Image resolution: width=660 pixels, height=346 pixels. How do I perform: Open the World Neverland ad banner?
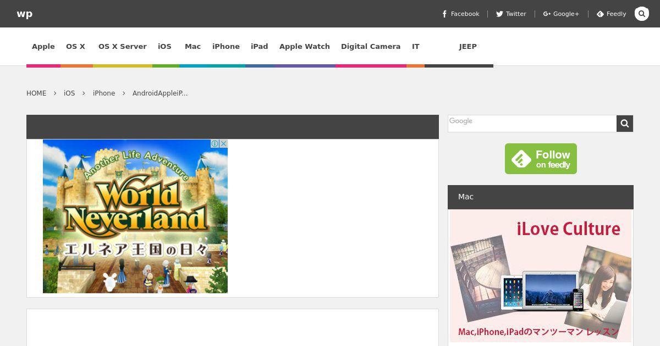pos(135,216)
